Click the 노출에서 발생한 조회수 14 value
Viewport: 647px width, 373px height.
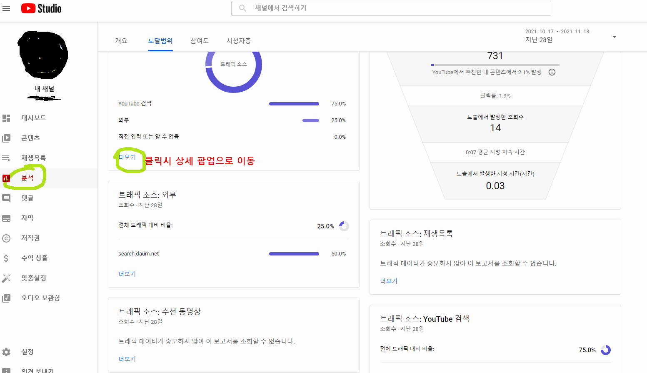495,128
